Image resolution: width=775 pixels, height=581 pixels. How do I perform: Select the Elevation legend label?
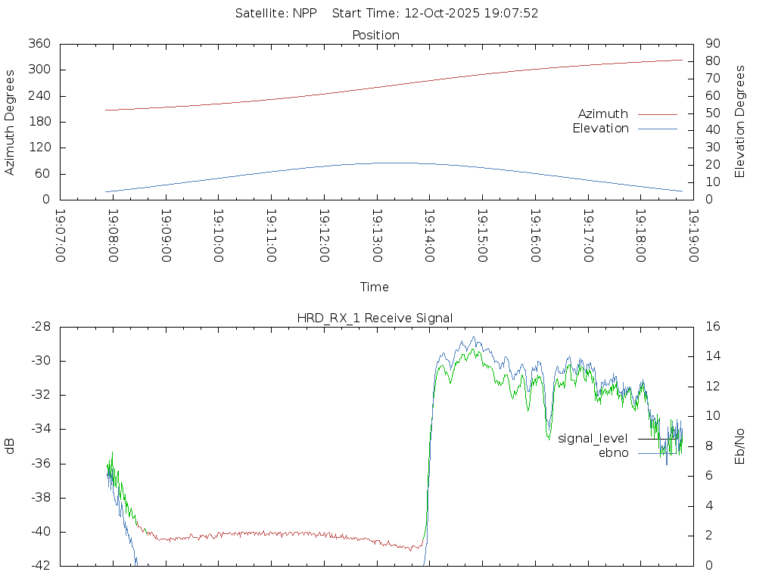click(x=600, y=129)
